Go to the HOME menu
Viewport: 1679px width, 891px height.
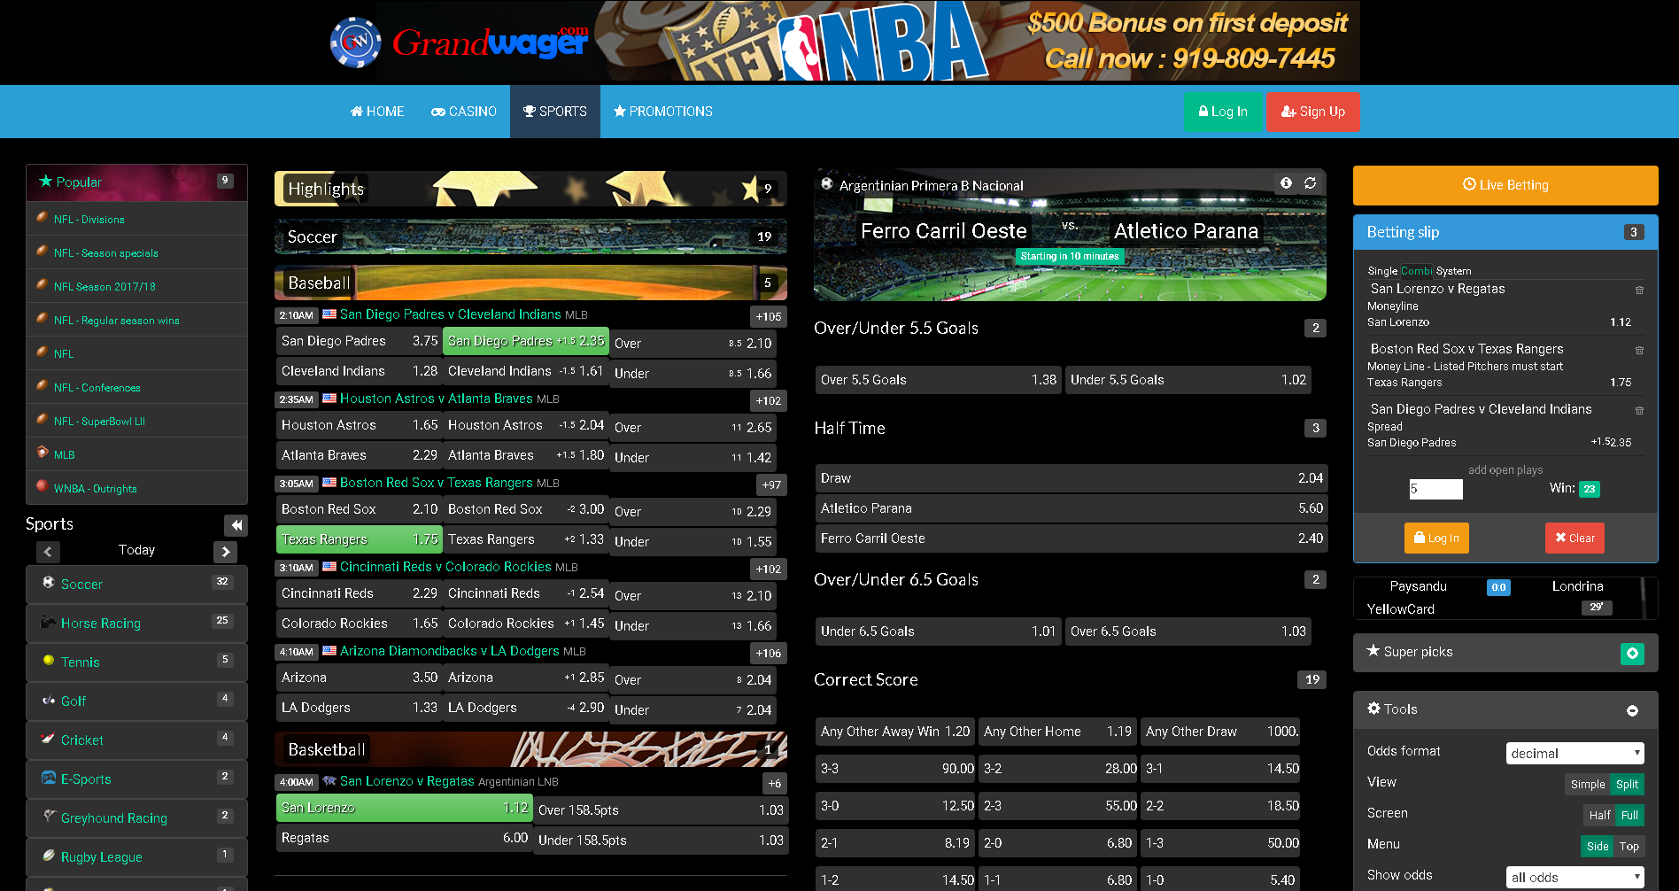click(x=377, y=112)
